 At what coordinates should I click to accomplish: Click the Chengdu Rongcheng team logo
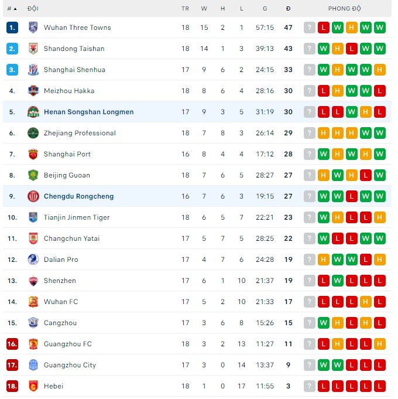pos(33,196)
